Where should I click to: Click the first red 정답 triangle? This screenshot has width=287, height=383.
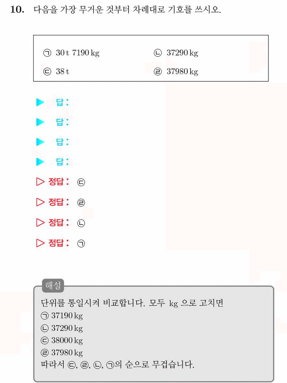(40, 182)
